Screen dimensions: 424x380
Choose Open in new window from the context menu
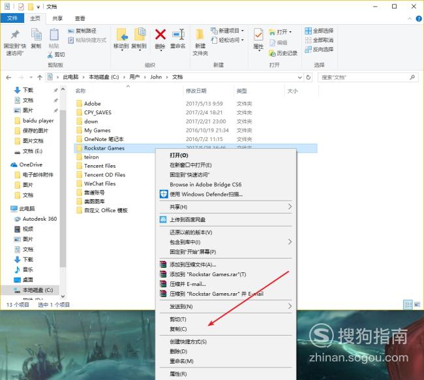[x=190, y=165]
